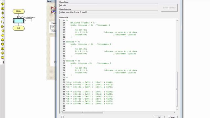This screenshot has height=118, width=210.
Task: Select the Calculation icon
Action: point(3,49)
